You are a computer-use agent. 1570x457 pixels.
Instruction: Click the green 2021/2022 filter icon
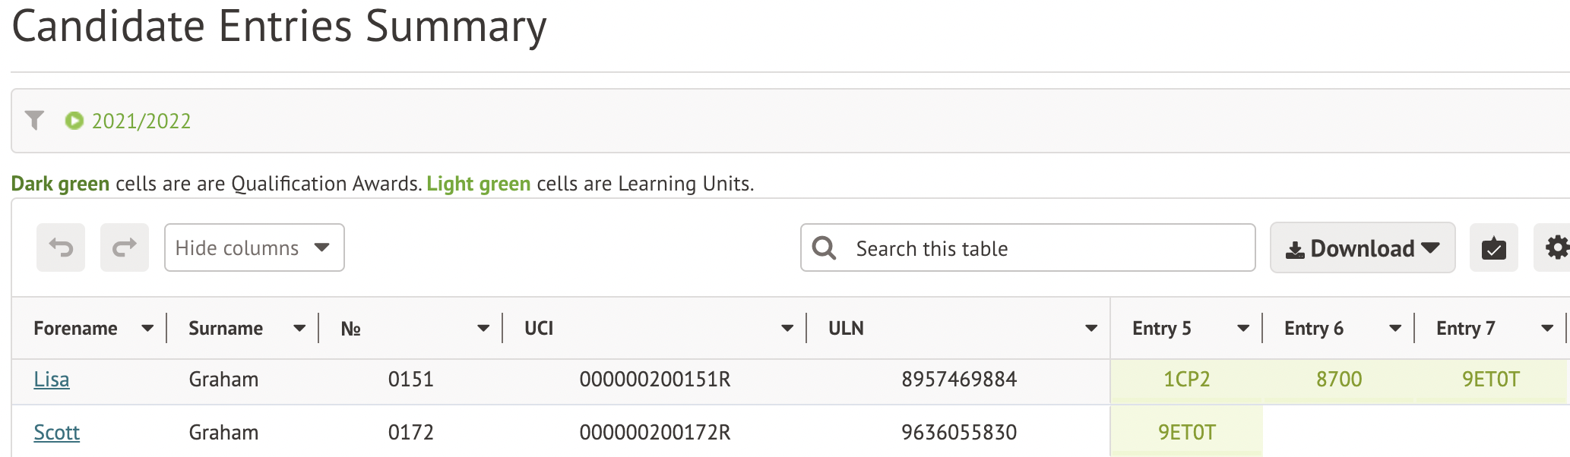pos(74,121)
